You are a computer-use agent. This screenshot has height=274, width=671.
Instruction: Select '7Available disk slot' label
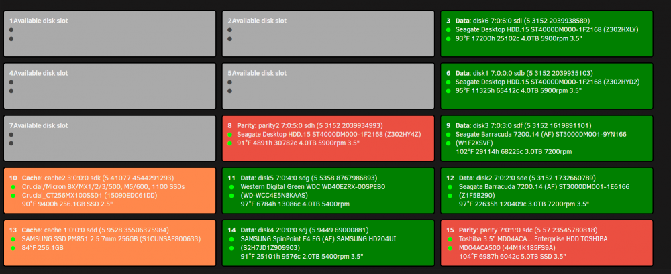[x=38, y=126]
